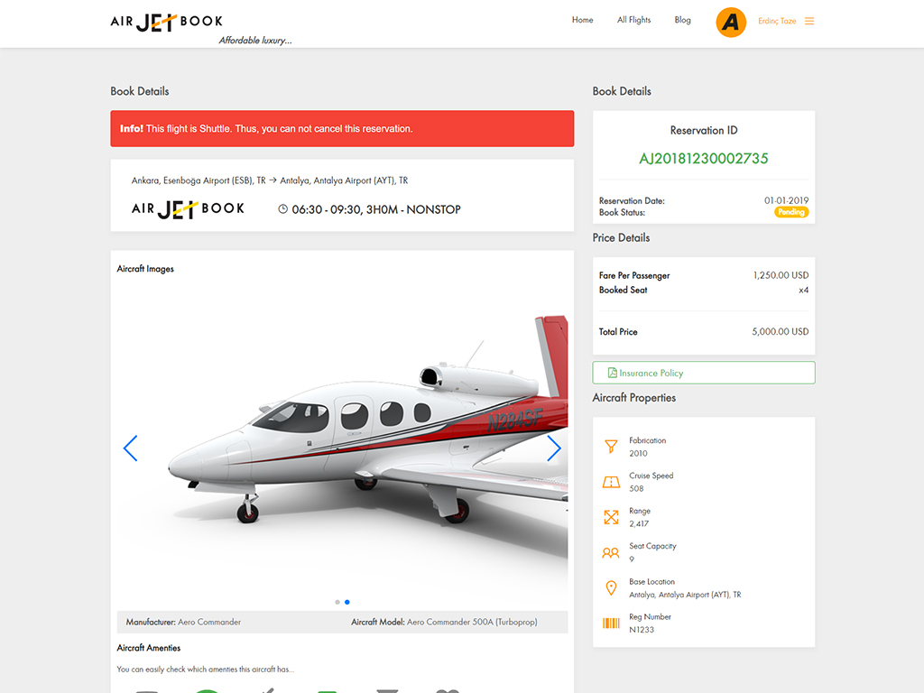Show next aircraft image with right arrow
This screenshot has width=924, height=693.
point(554,448)
